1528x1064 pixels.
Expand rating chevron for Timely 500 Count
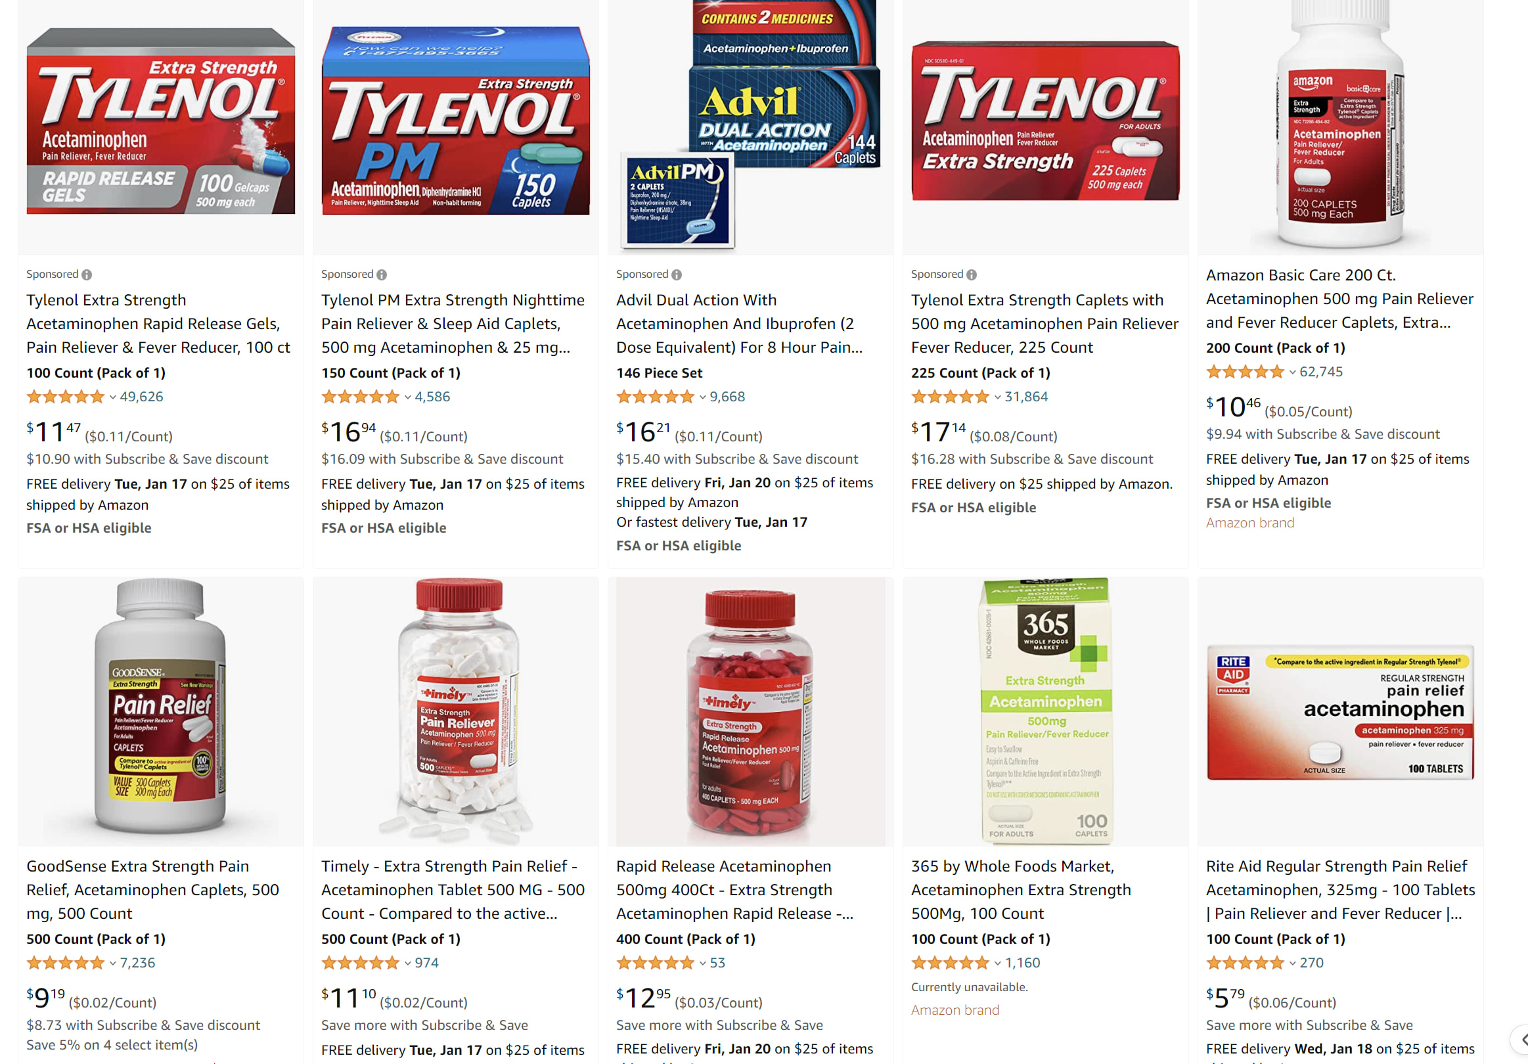[x=407, y=963]
